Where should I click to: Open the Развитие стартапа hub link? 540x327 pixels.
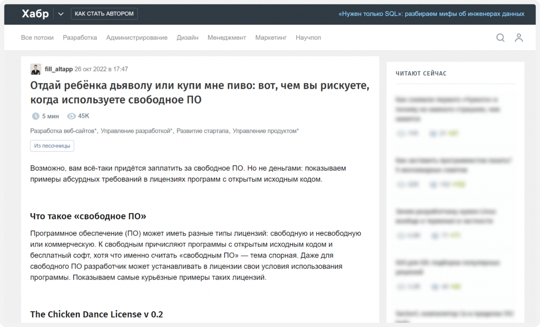[x=203, y=131]
